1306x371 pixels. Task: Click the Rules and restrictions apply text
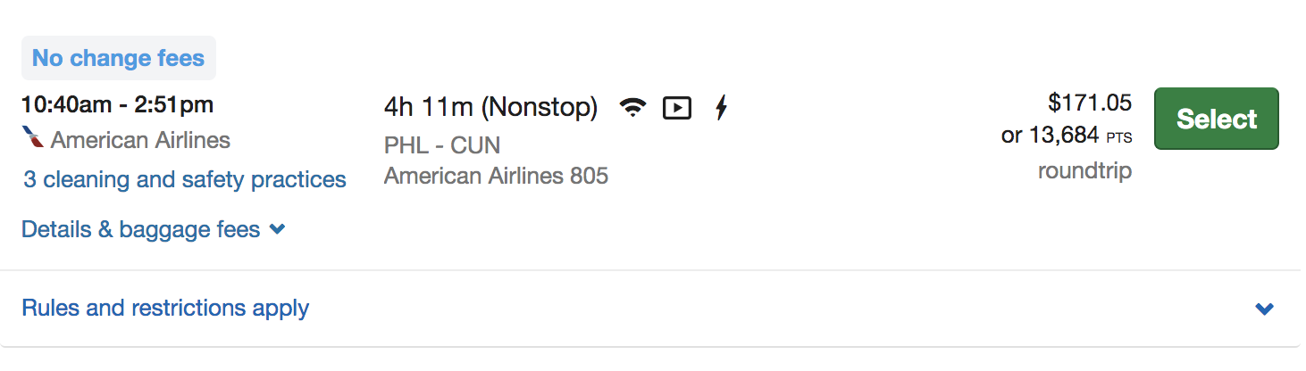tap(165, 309)
